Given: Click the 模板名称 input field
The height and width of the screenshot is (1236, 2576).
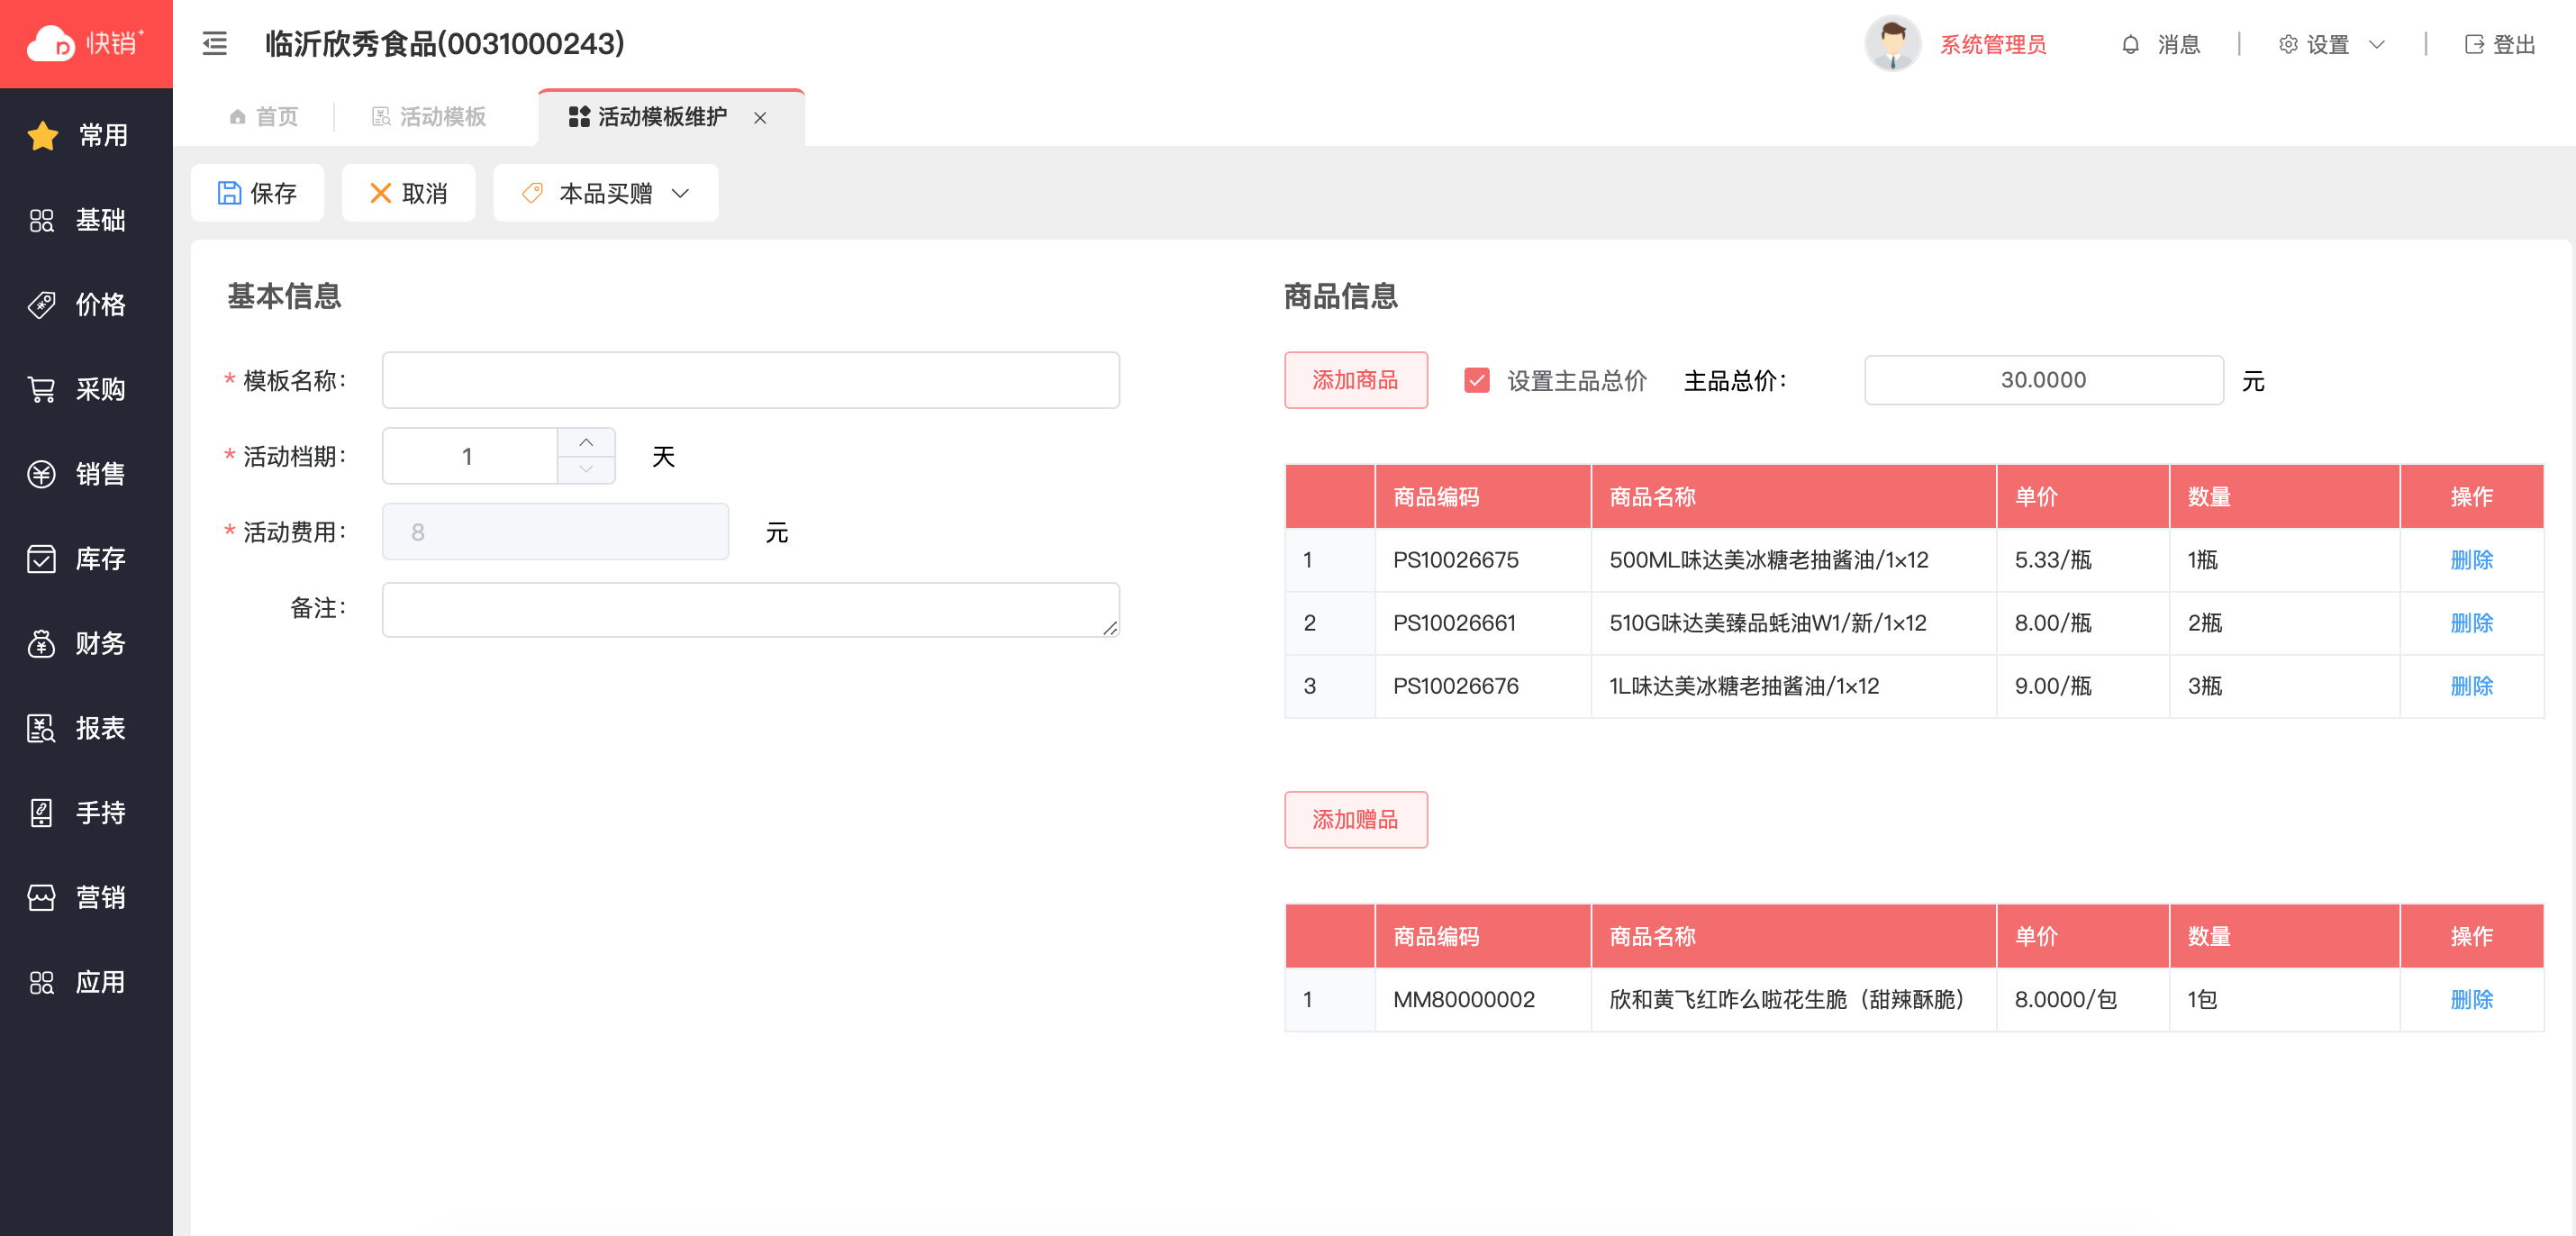Looking at the screenshot, I should coord(750,380).
